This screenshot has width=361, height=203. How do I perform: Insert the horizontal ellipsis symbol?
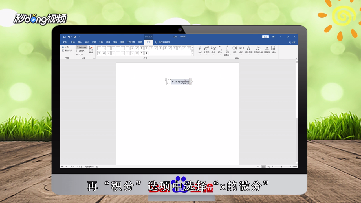click(x=123, y=53)
